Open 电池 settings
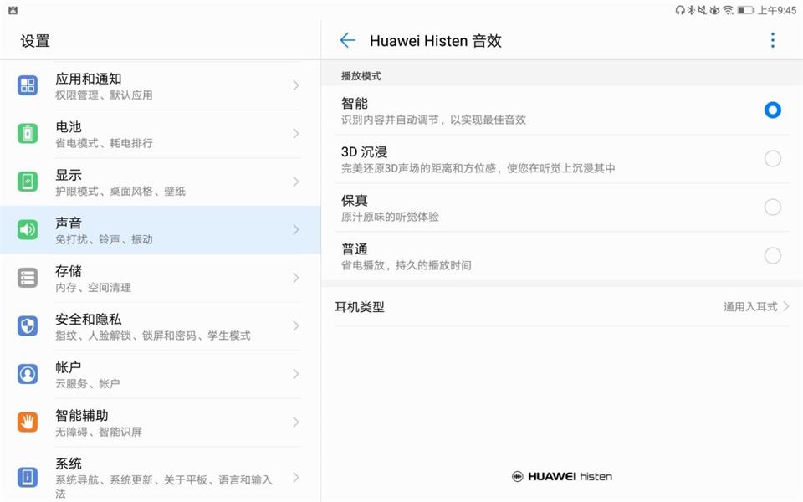 pyautogui.click(x=161, y=134)
